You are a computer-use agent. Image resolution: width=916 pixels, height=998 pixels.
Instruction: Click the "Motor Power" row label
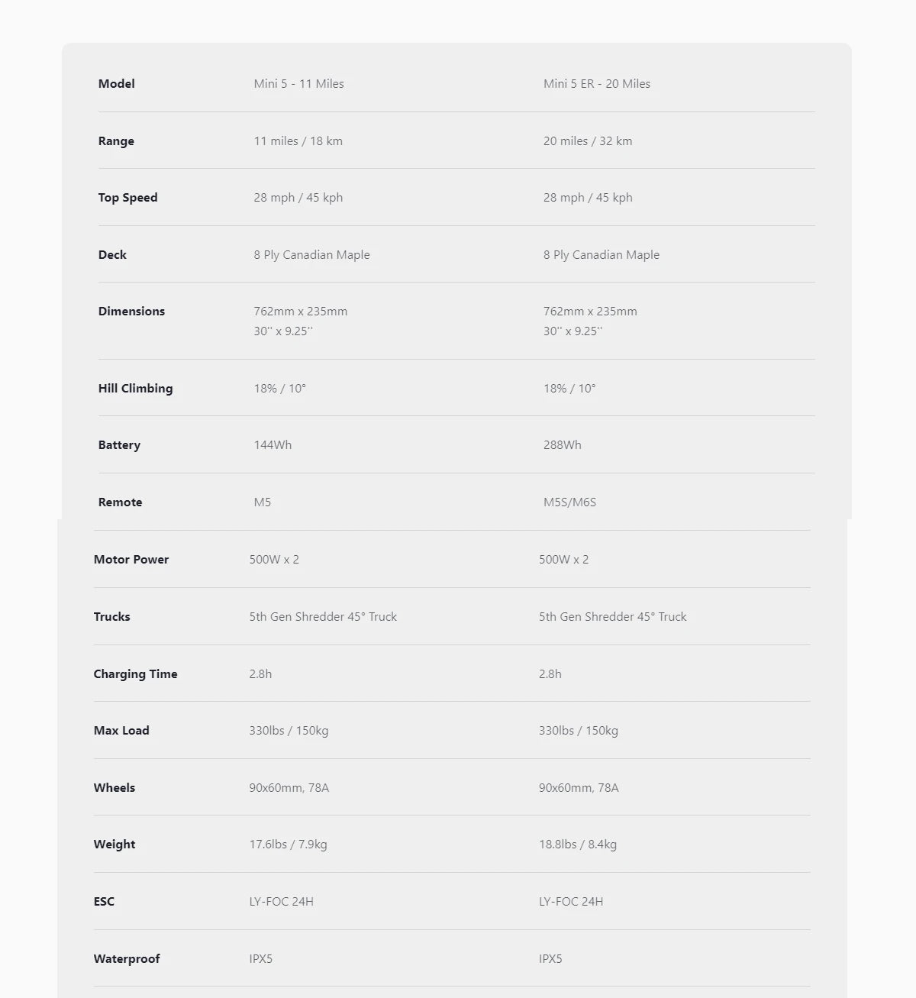point(131,560)
